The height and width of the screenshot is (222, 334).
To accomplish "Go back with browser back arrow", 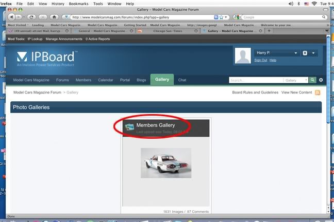I will (12, 17).
